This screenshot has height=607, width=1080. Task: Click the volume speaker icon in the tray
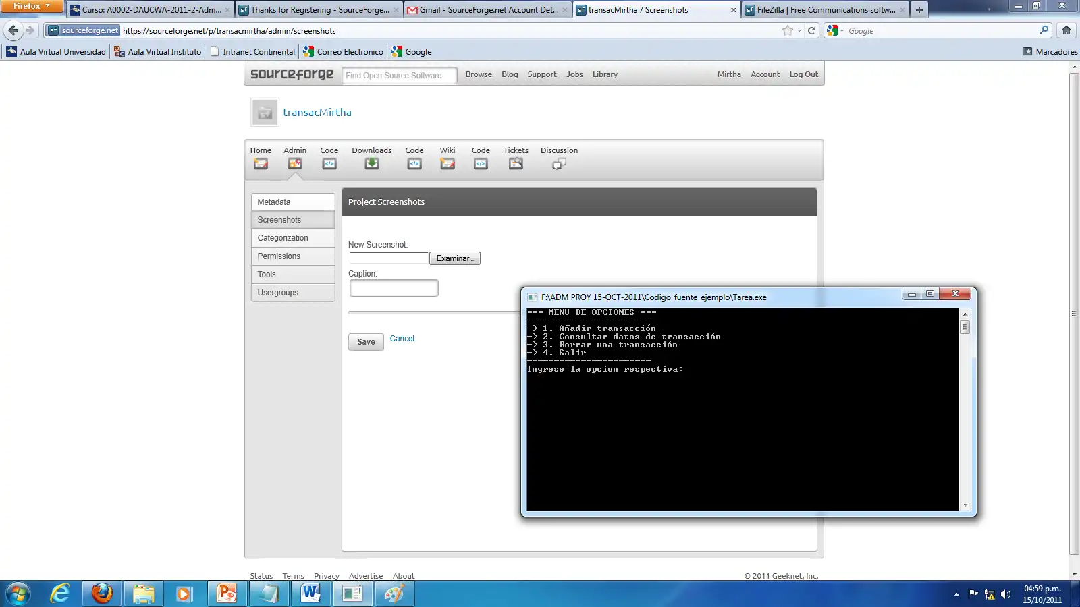click(x=1006, y=594)
